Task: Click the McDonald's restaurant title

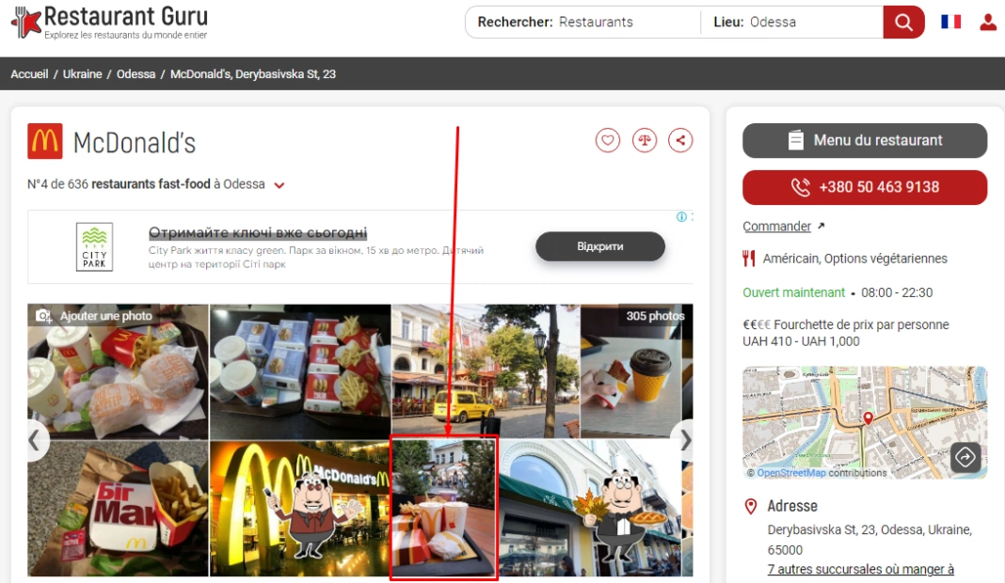Action: (134, 143)
